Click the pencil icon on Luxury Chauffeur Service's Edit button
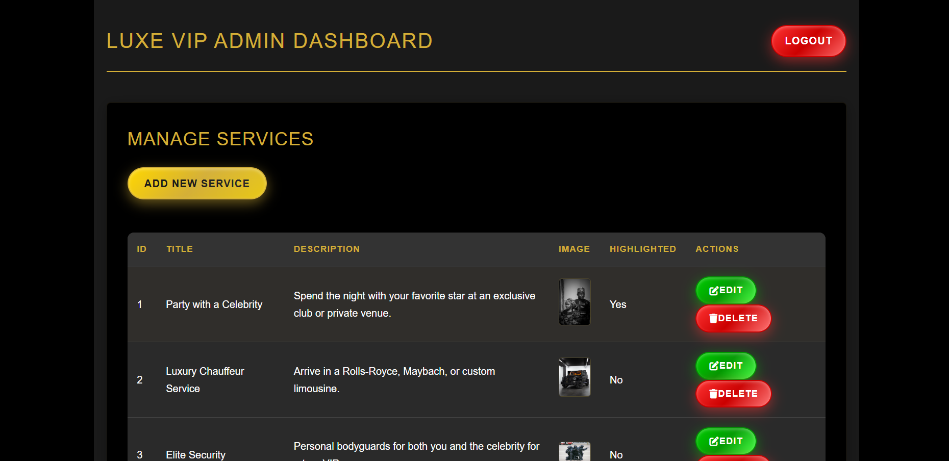 click(714, 366)
